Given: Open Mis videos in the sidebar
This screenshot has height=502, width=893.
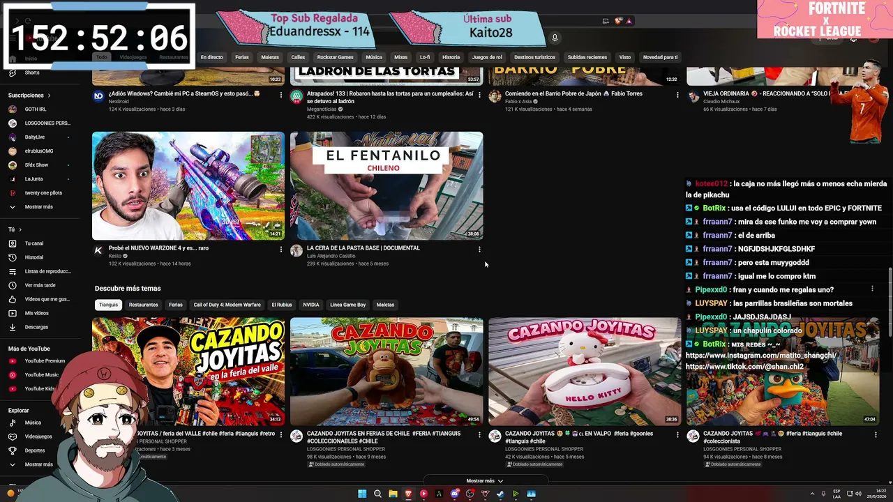Looking at the screenshot, I should (x=36, y=313).
